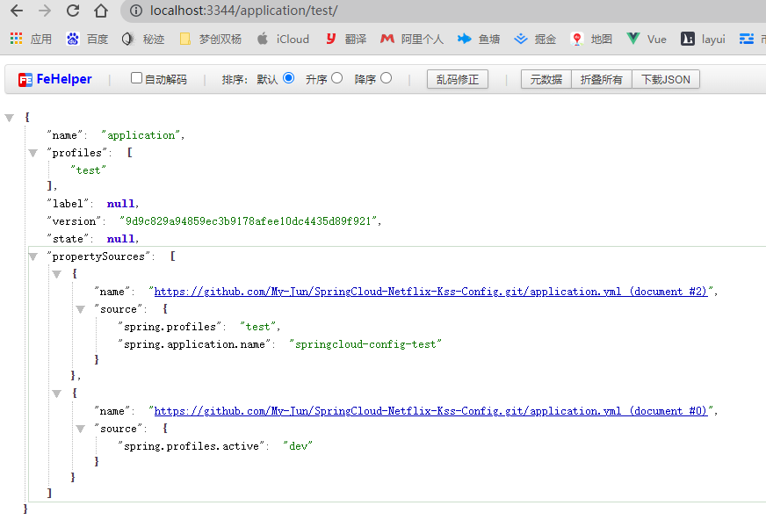Click the "version" key
Screen dimensions: 766x520
click(x=74, y=221)
